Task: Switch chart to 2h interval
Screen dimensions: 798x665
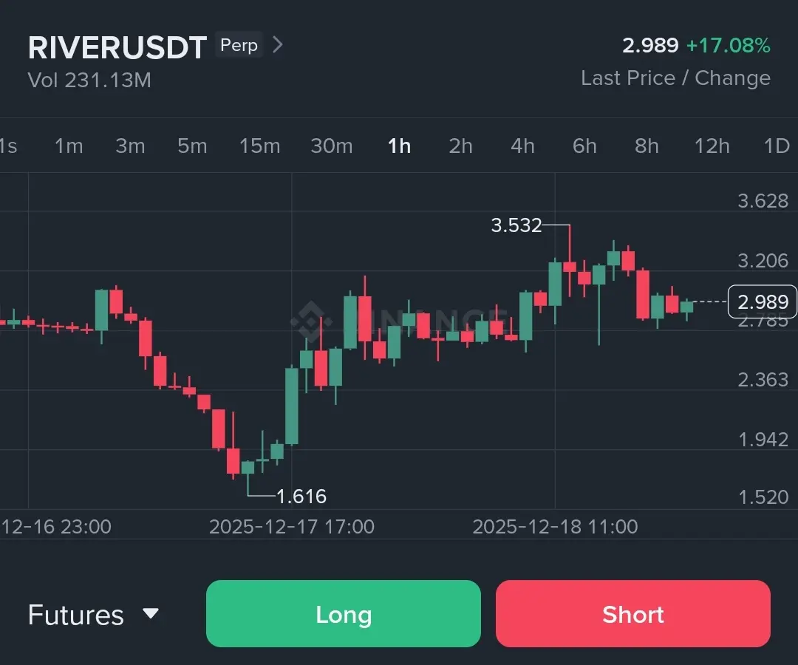Action: (460, 146)
